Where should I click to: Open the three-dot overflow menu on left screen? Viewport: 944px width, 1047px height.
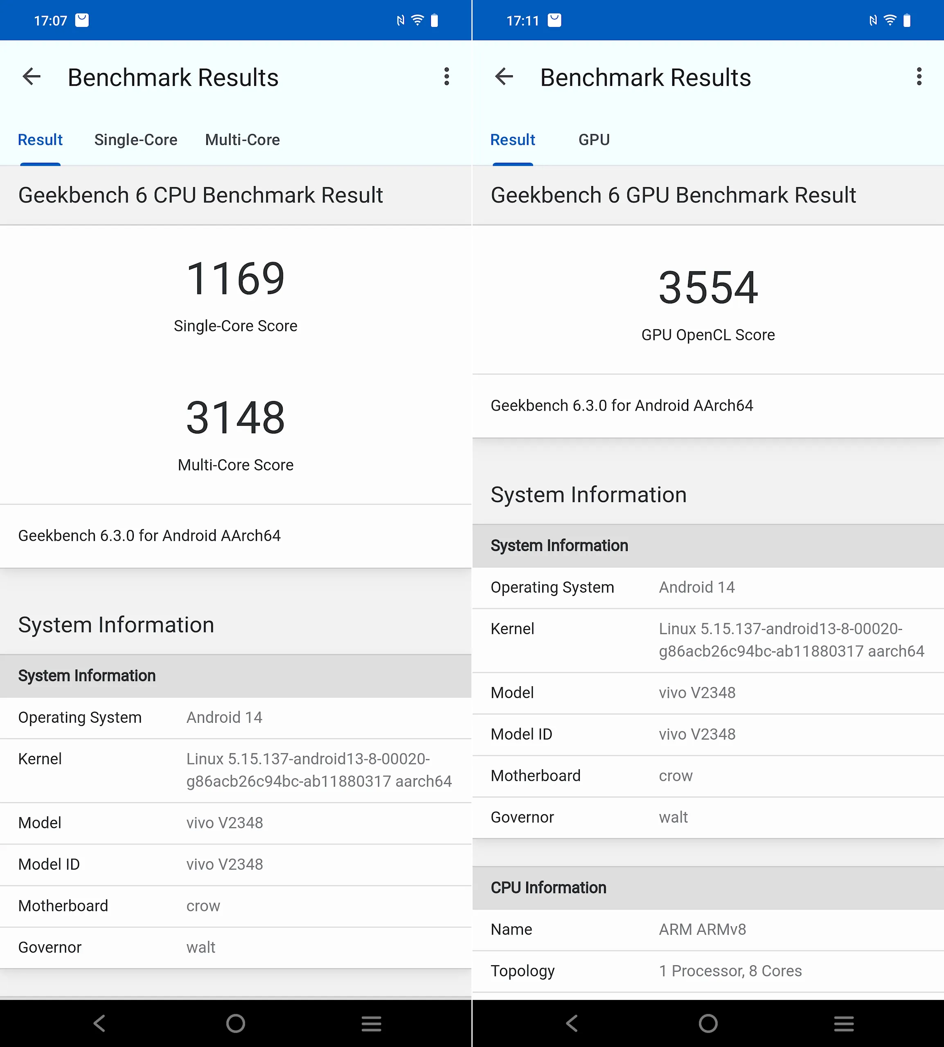point(446,77)
